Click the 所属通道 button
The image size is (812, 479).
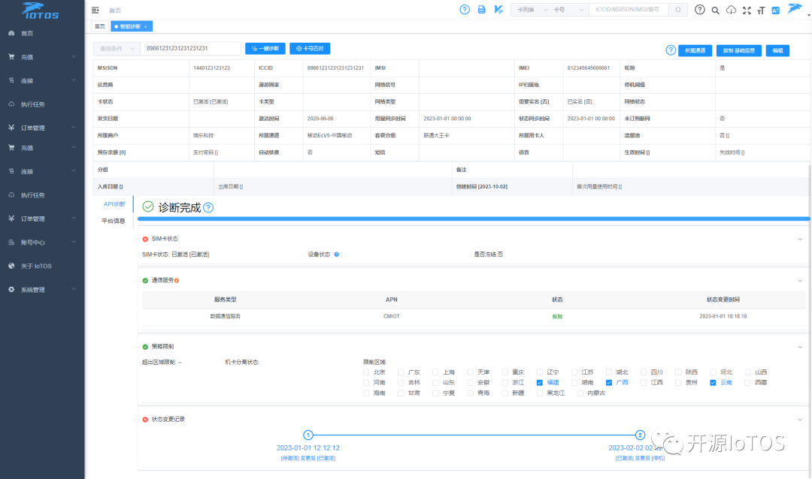(x=695, y=50)
